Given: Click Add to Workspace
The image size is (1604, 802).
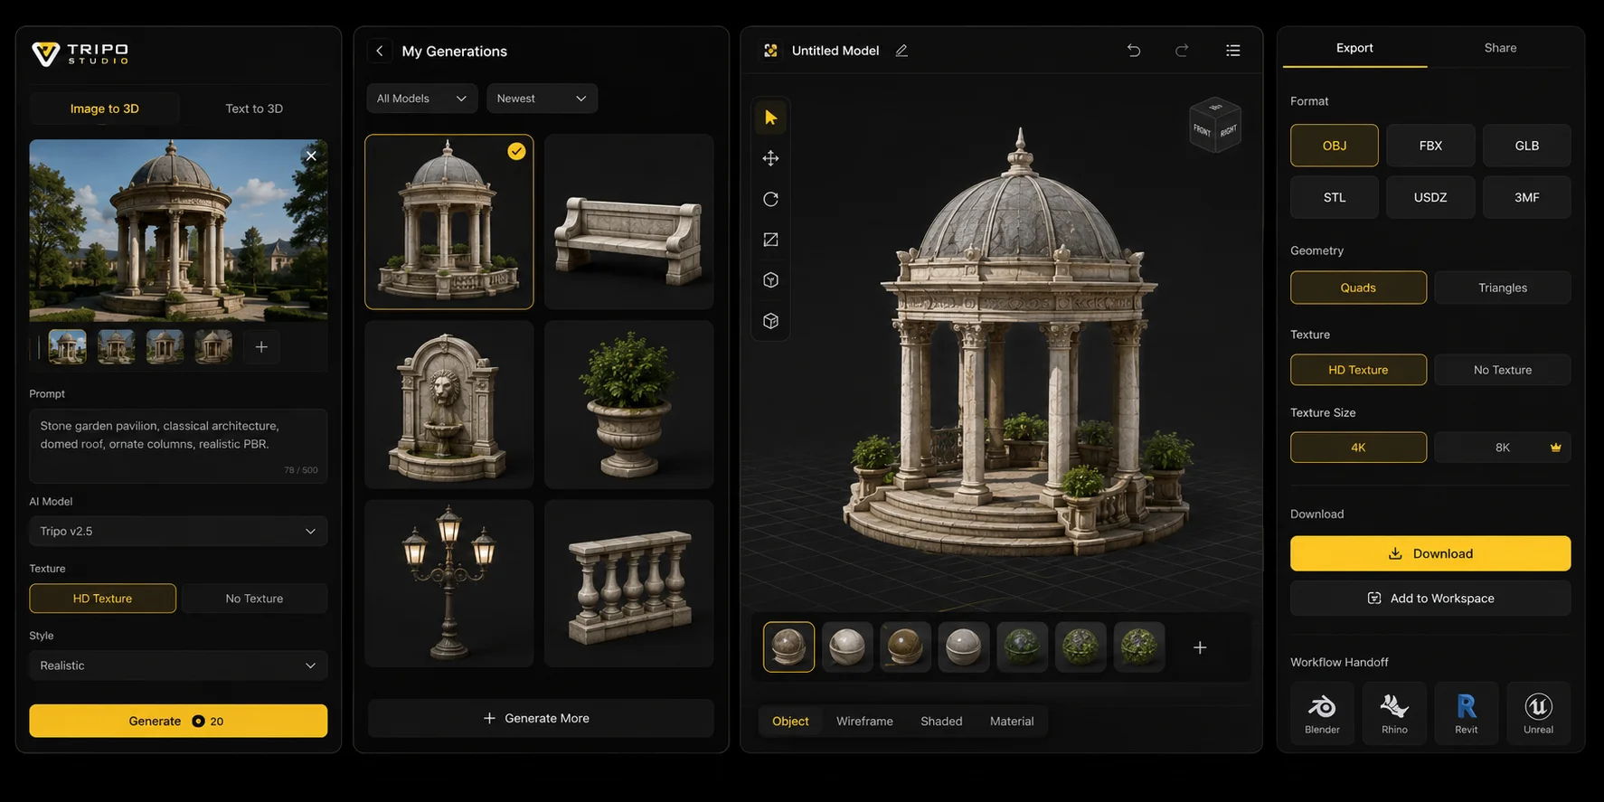Looking at the screenshot, I should pyautogui.click(x=1430, y=599).
